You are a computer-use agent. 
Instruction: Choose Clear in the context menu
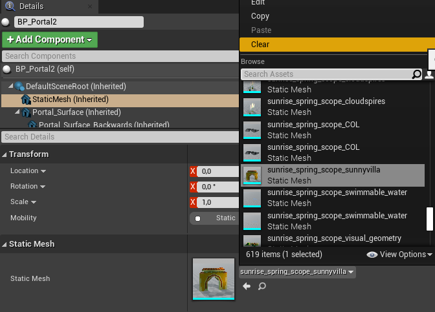pos(337,45)
